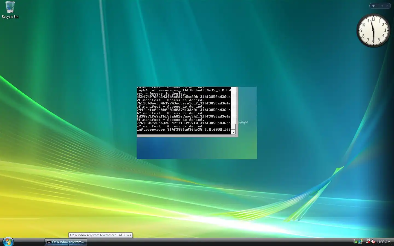Click the '8f.manifest - Access is denied.' line
Screen dimensions: 394x246
click(x=170, y=120)
